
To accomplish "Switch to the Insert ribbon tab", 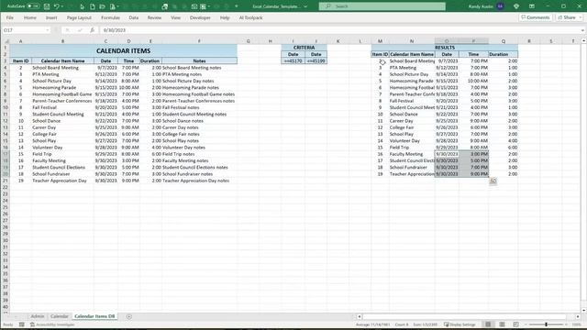I will coord(51,17).
